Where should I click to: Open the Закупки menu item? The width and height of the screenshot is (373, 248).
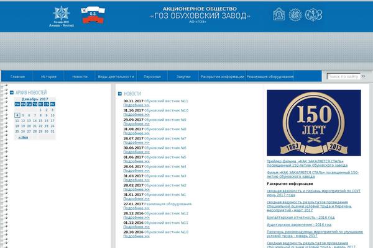(183, 76)
